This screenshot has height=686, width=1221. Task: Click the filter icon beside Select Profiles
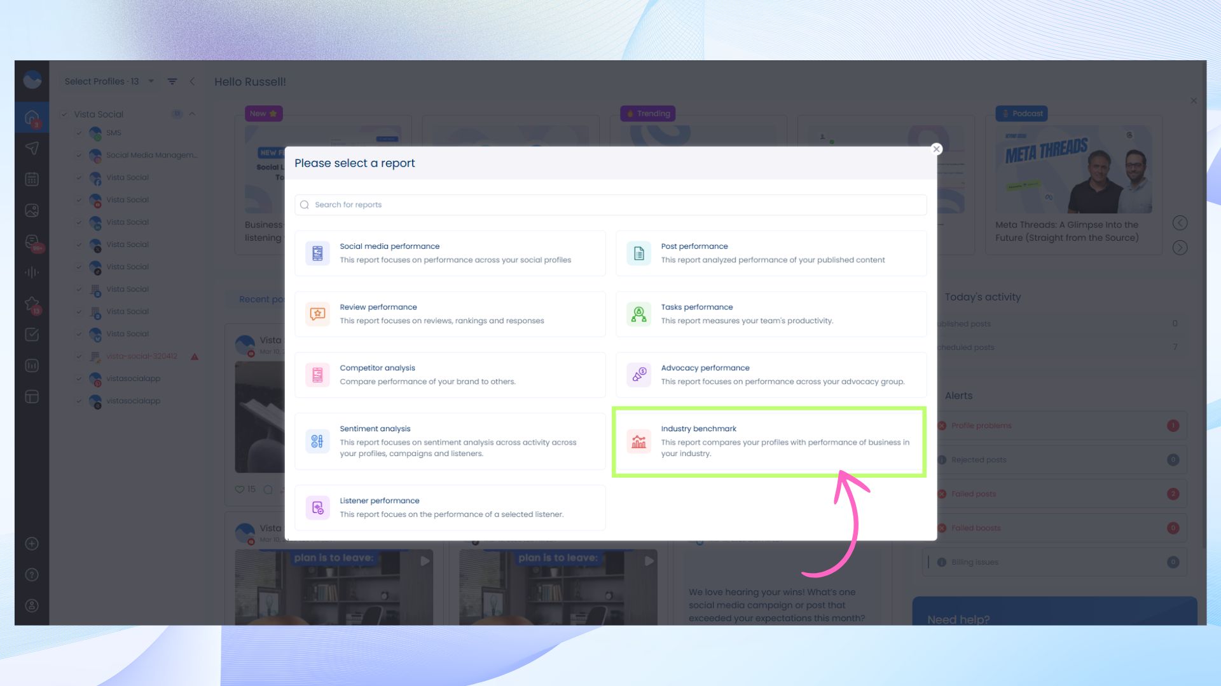click(x=172, y=81)
